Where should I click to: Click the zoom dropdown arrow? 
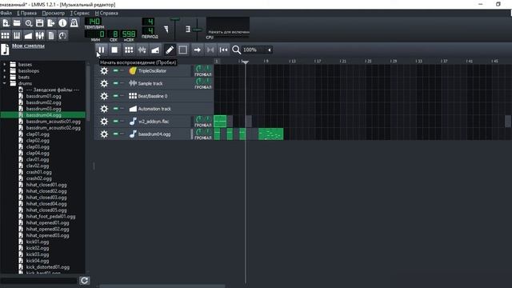(x=270, y=50)
